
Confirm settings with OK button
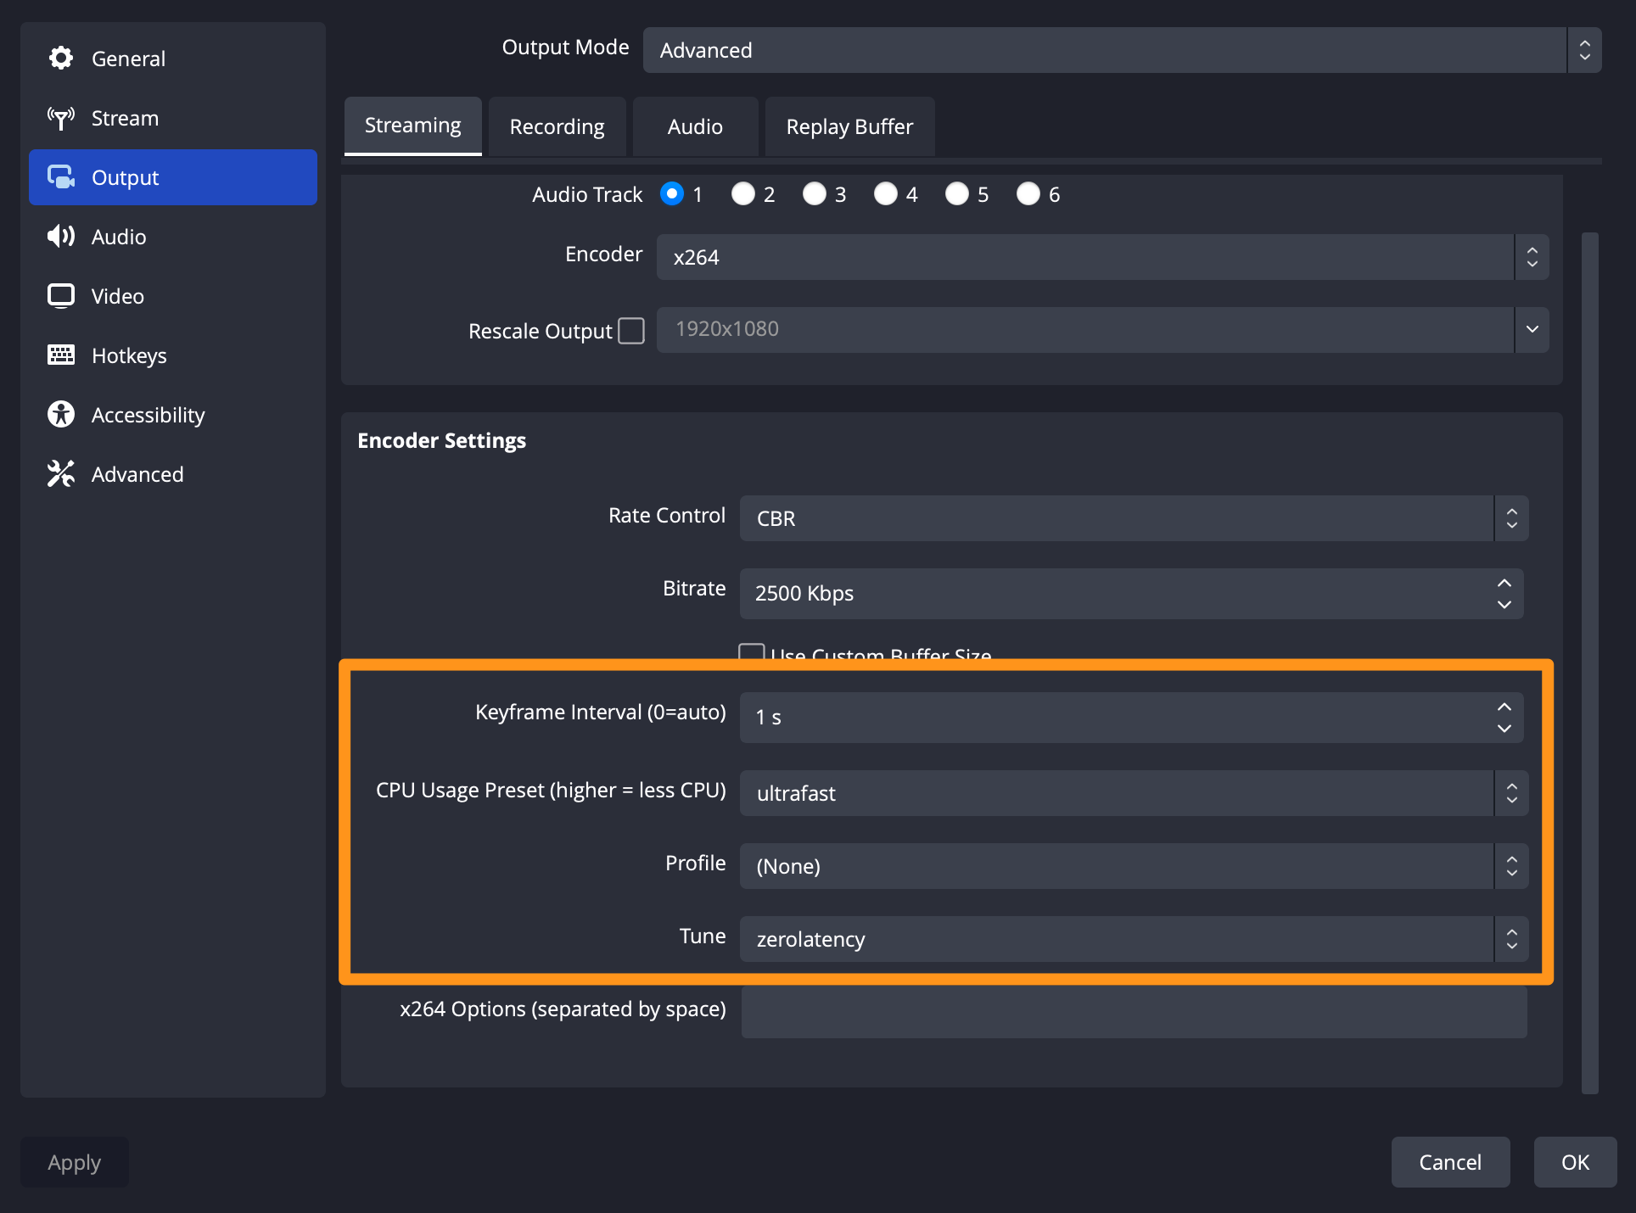1575,1162
